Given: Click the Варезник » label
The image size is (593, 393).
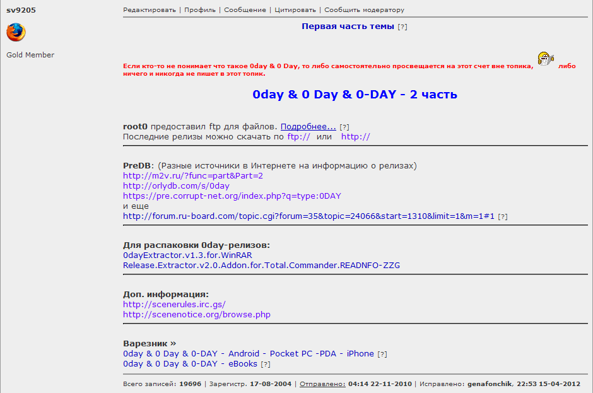Looking at the screenshot, I should pyautogui.click(x=150, y=343).
